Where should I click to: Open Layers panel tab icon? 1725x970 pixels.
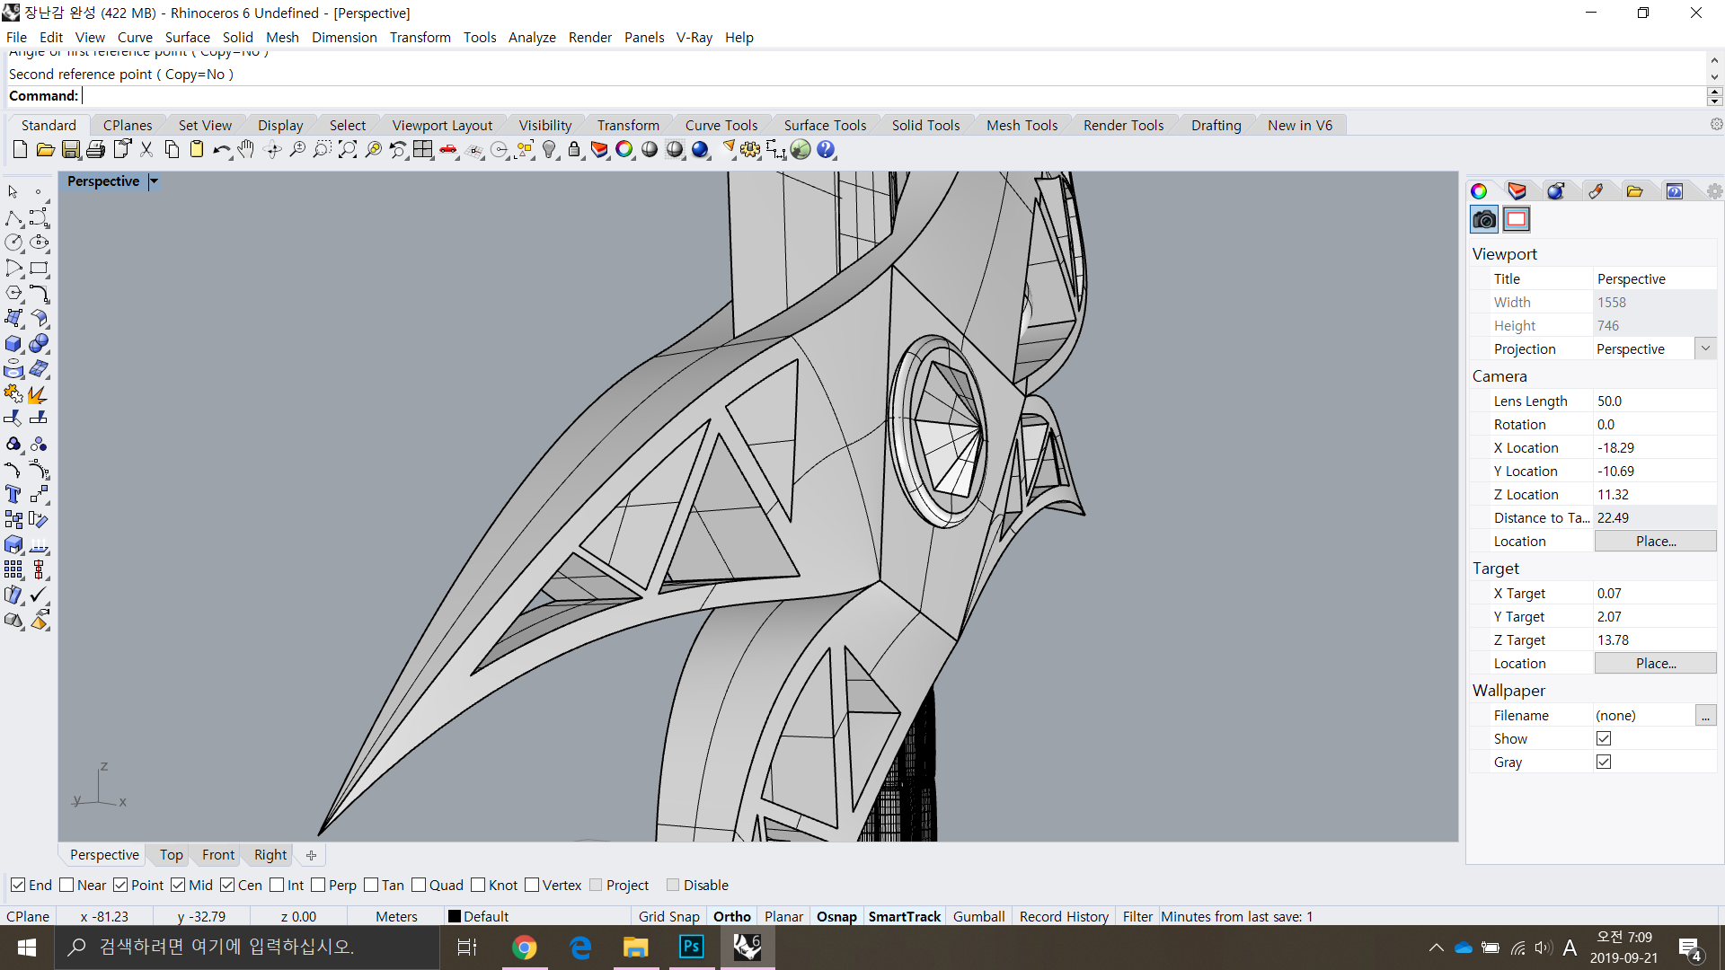click(1517, 190)
